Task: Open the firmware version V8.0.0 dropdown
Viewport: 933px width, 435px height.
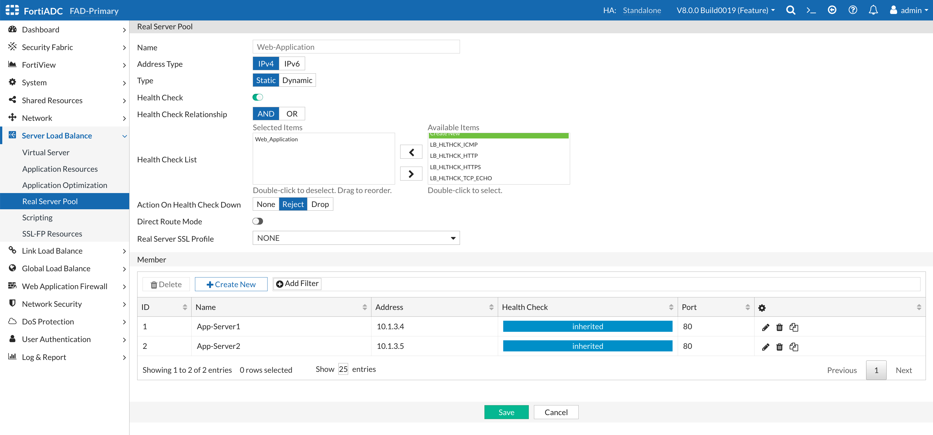Action: point(726,10)
